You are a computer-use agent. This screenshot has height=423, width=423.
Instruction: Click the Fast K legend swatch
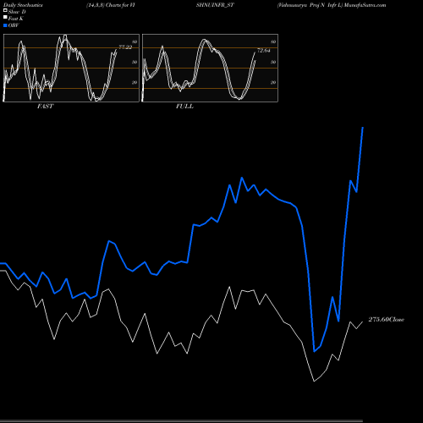click(x=5, y=18)
